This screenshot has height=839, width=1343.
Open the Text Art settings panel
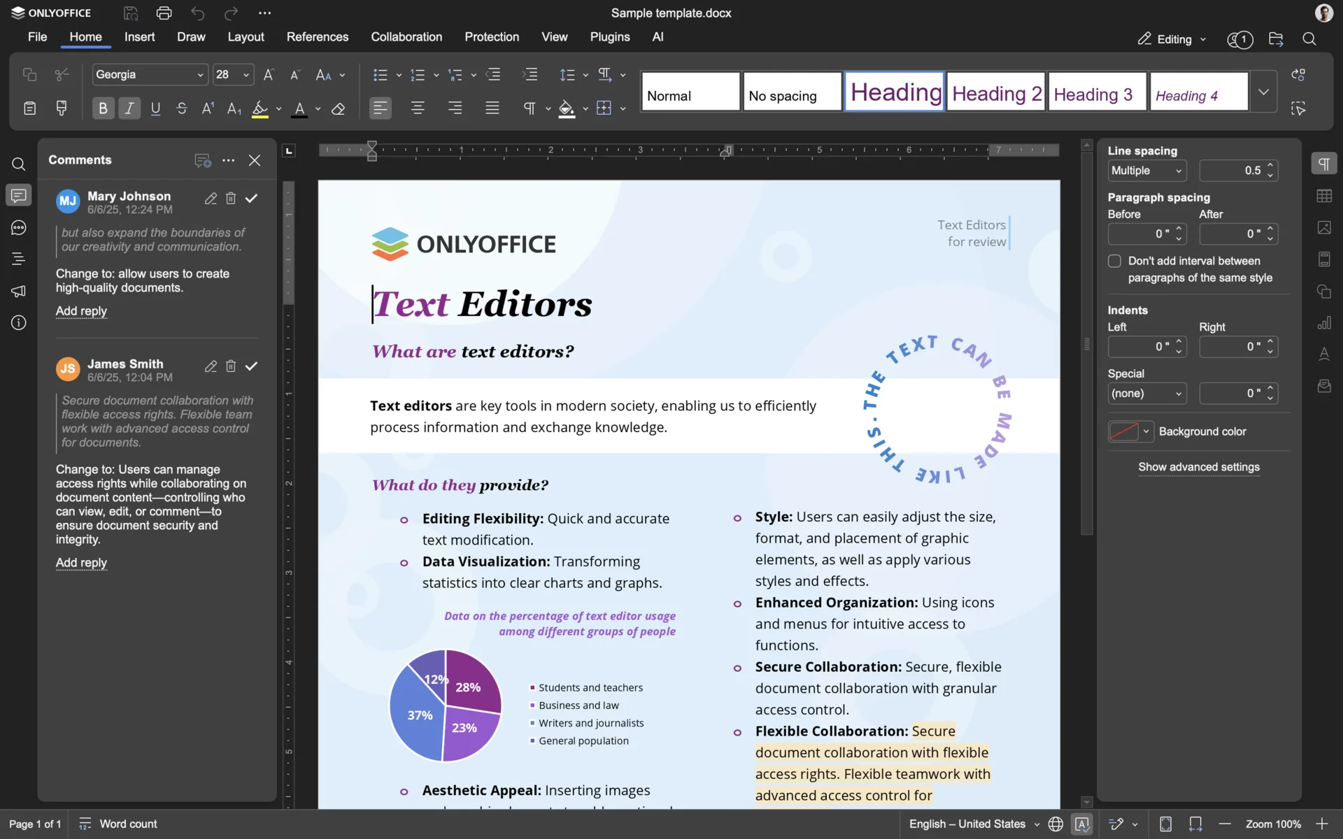(1324, 354)
